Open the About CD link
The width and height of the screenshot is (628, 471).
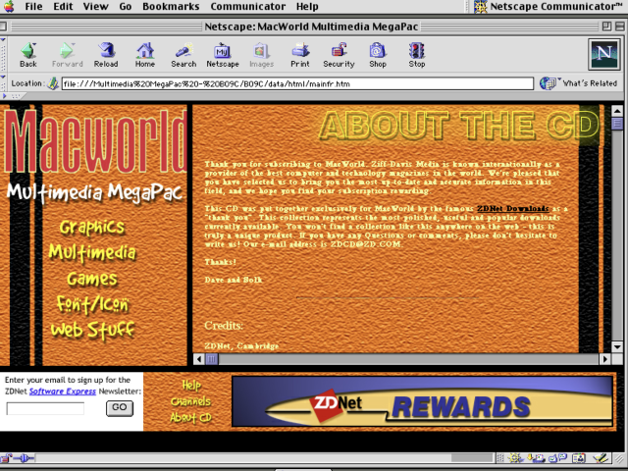[190, 418]
